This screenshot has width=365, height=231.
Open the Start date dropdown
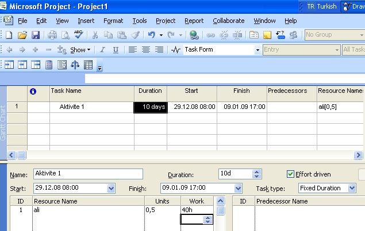(111, 188)
